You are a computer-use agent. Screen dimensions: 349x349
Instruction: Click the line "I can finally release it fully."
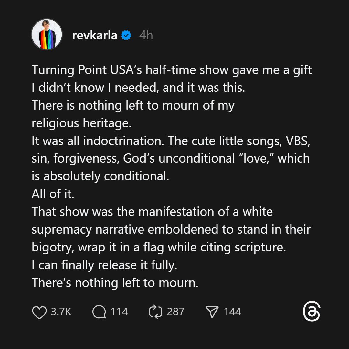click(x=104, y=265)
